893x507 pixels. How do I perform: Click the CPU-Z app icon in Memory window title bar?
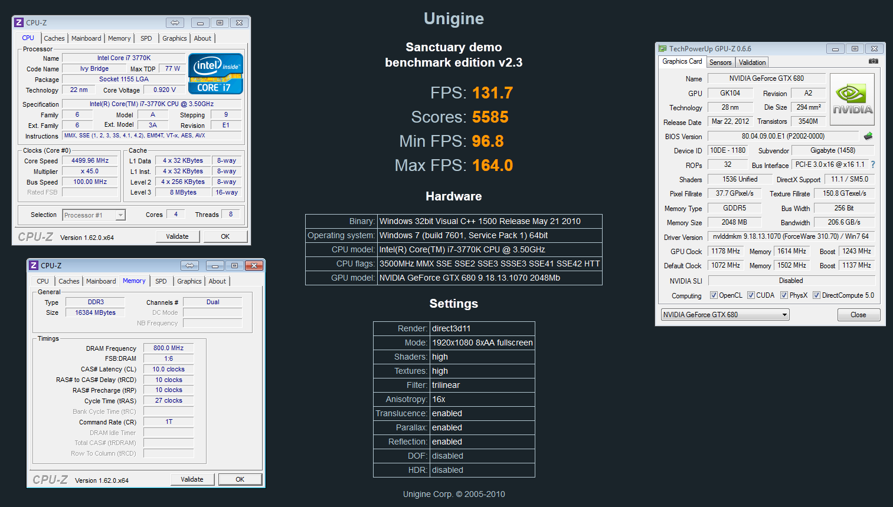pos(34,265)
